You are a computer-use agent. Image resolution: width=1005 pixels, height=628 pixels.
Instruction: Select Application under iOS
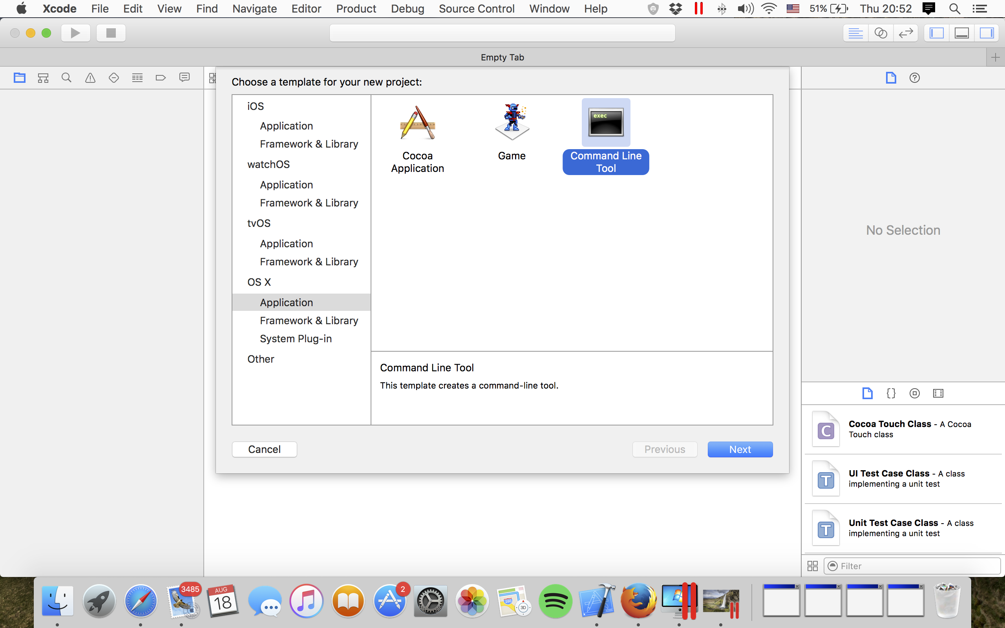pos(287,126)
